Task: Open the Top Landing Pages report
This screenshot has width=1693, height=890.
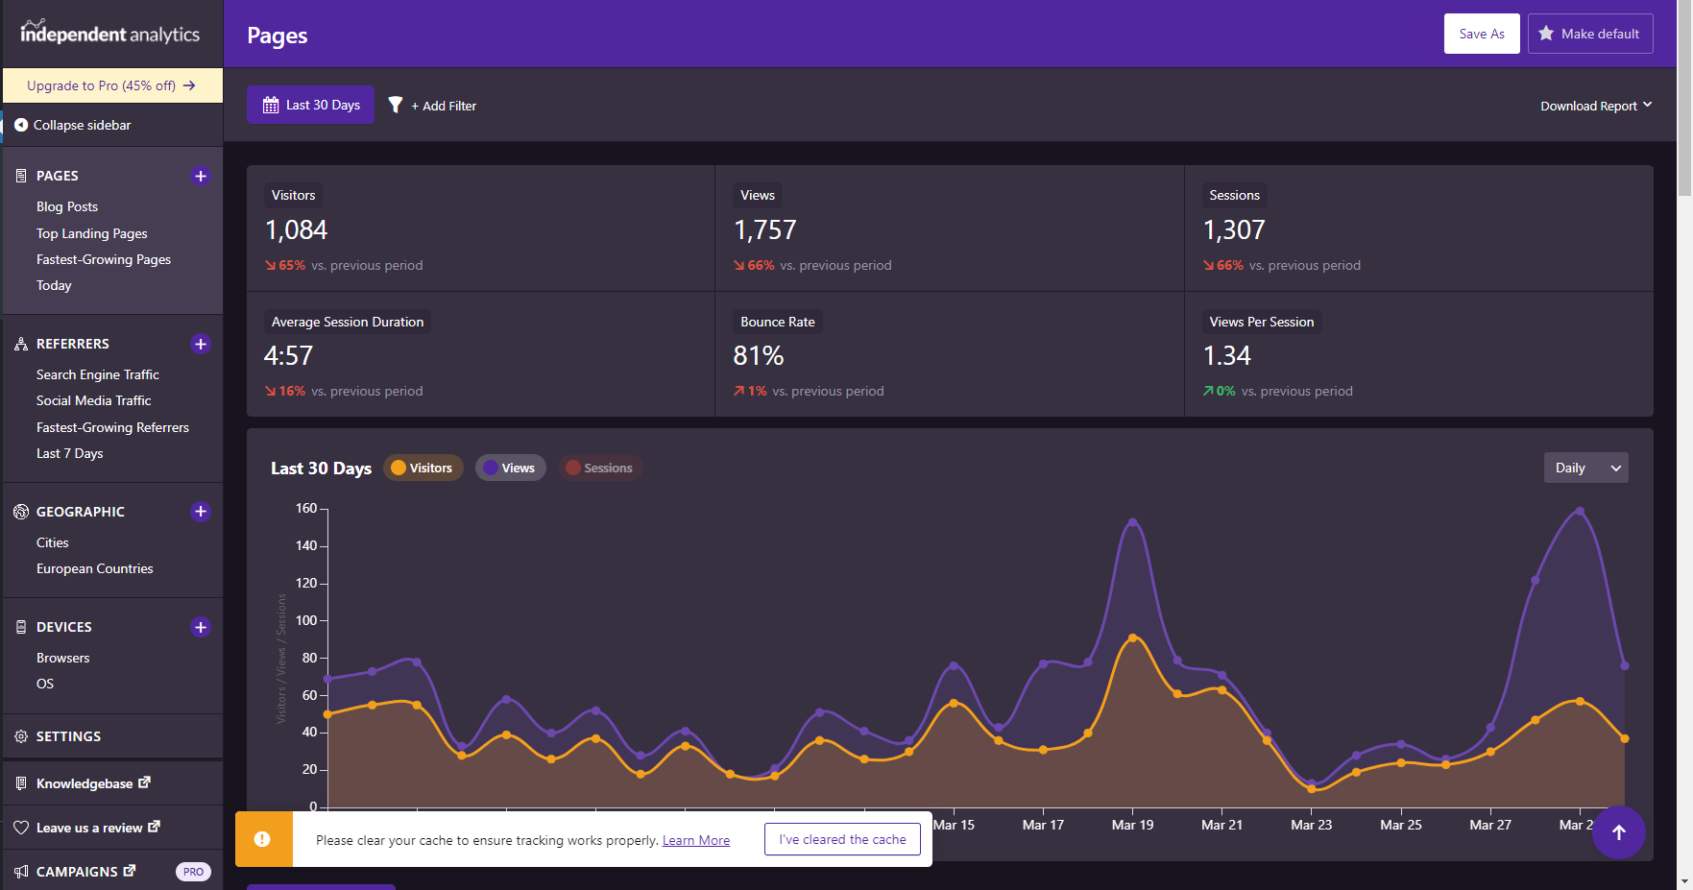Action: click(x=92, y=233)
